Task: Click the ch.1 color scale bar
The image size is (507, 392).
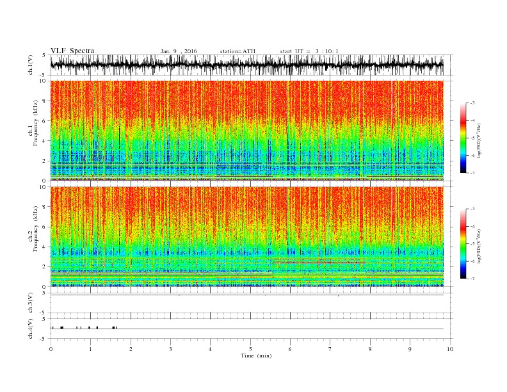Action: click(463, 138)
